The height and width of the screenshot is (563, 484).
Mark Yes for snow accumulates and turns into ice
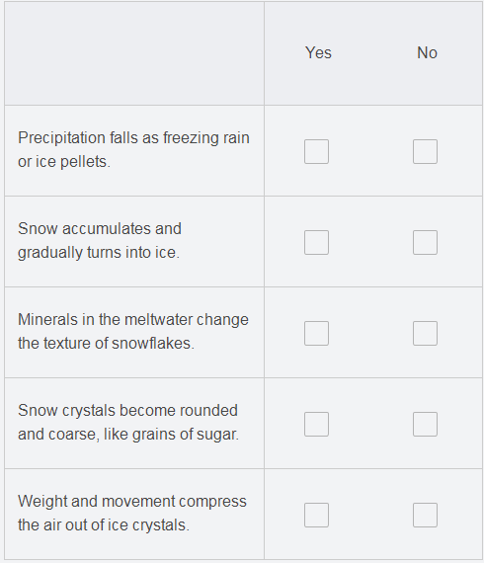(x=316, y=242)
